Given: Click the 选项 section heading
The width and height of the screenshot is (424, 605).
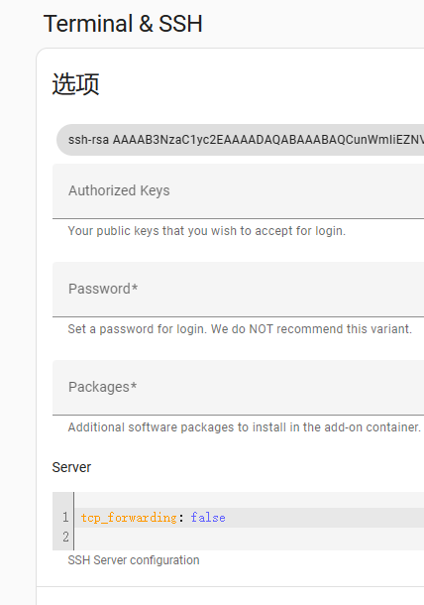Looking at the screenshot, I should [x=75, y=84].
